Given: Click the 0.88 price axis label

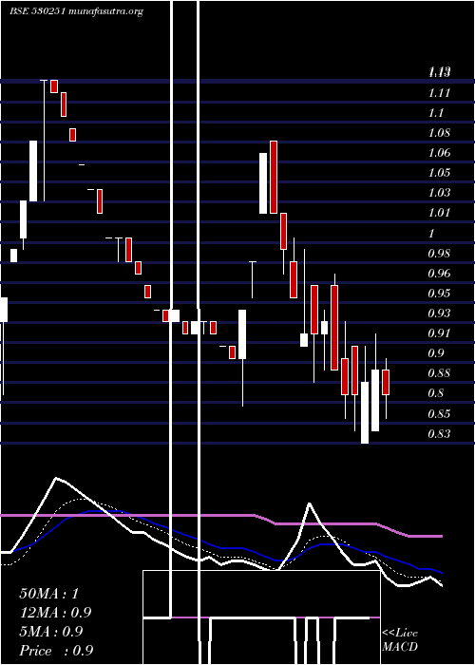Looking at the screenshot, I should [x=439, y=373].
